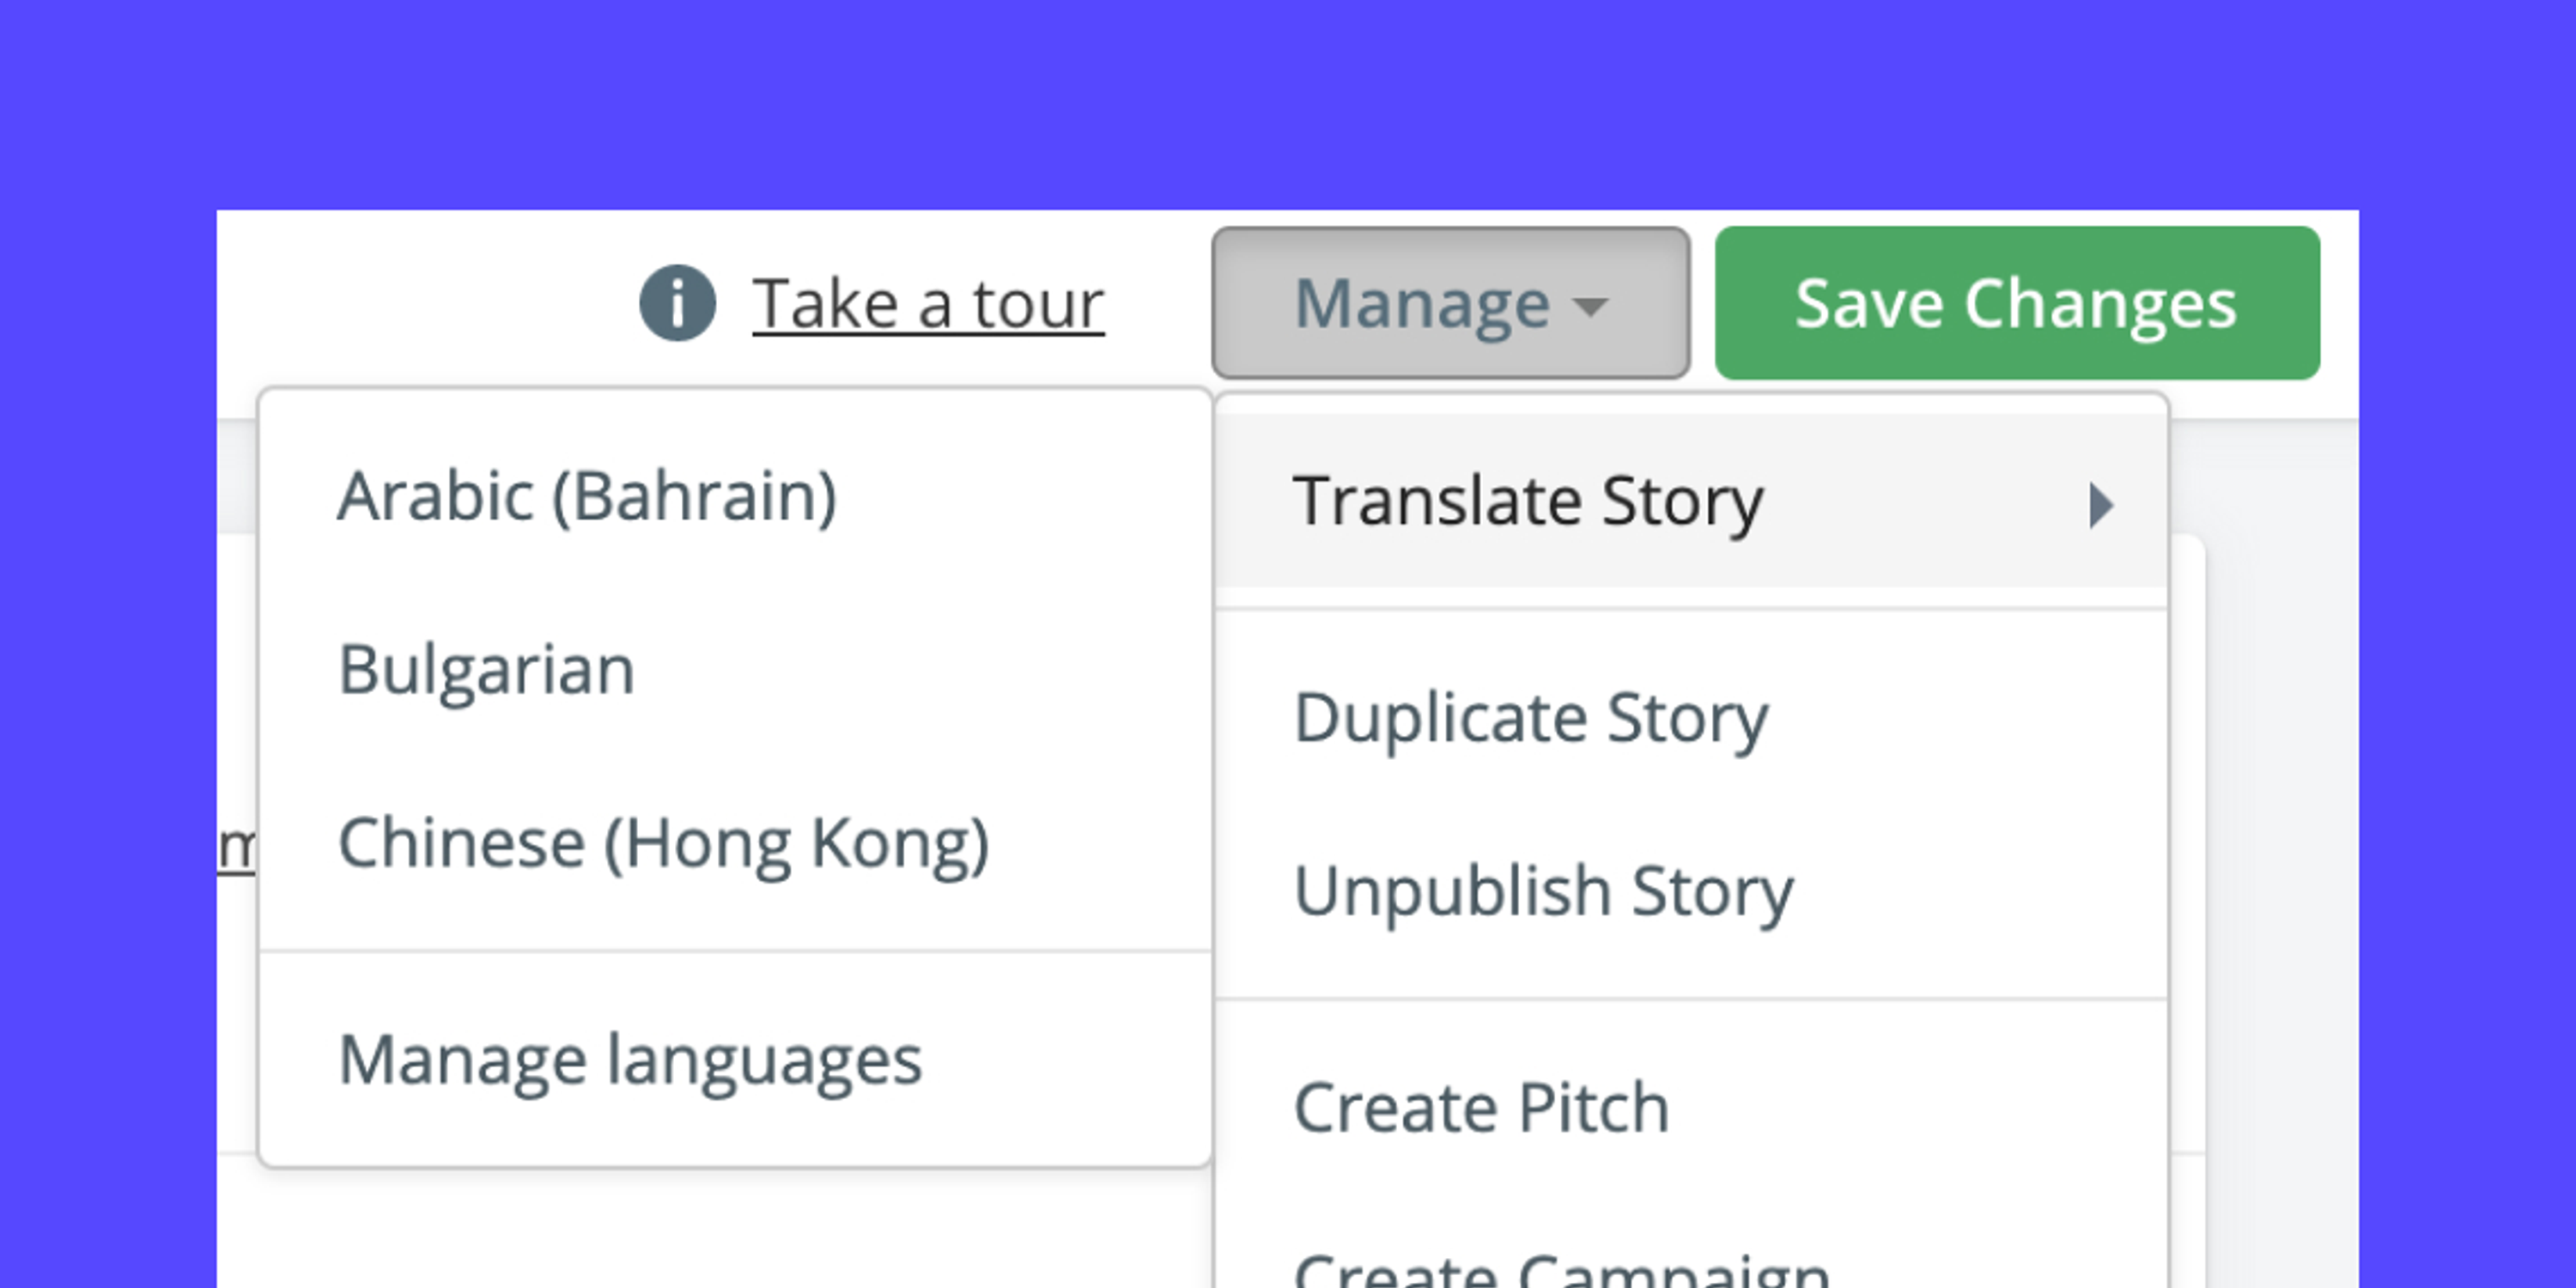Choose Chinese (Hong Kong) language option
This screenshot has height=1288, width=2576.
665,842
